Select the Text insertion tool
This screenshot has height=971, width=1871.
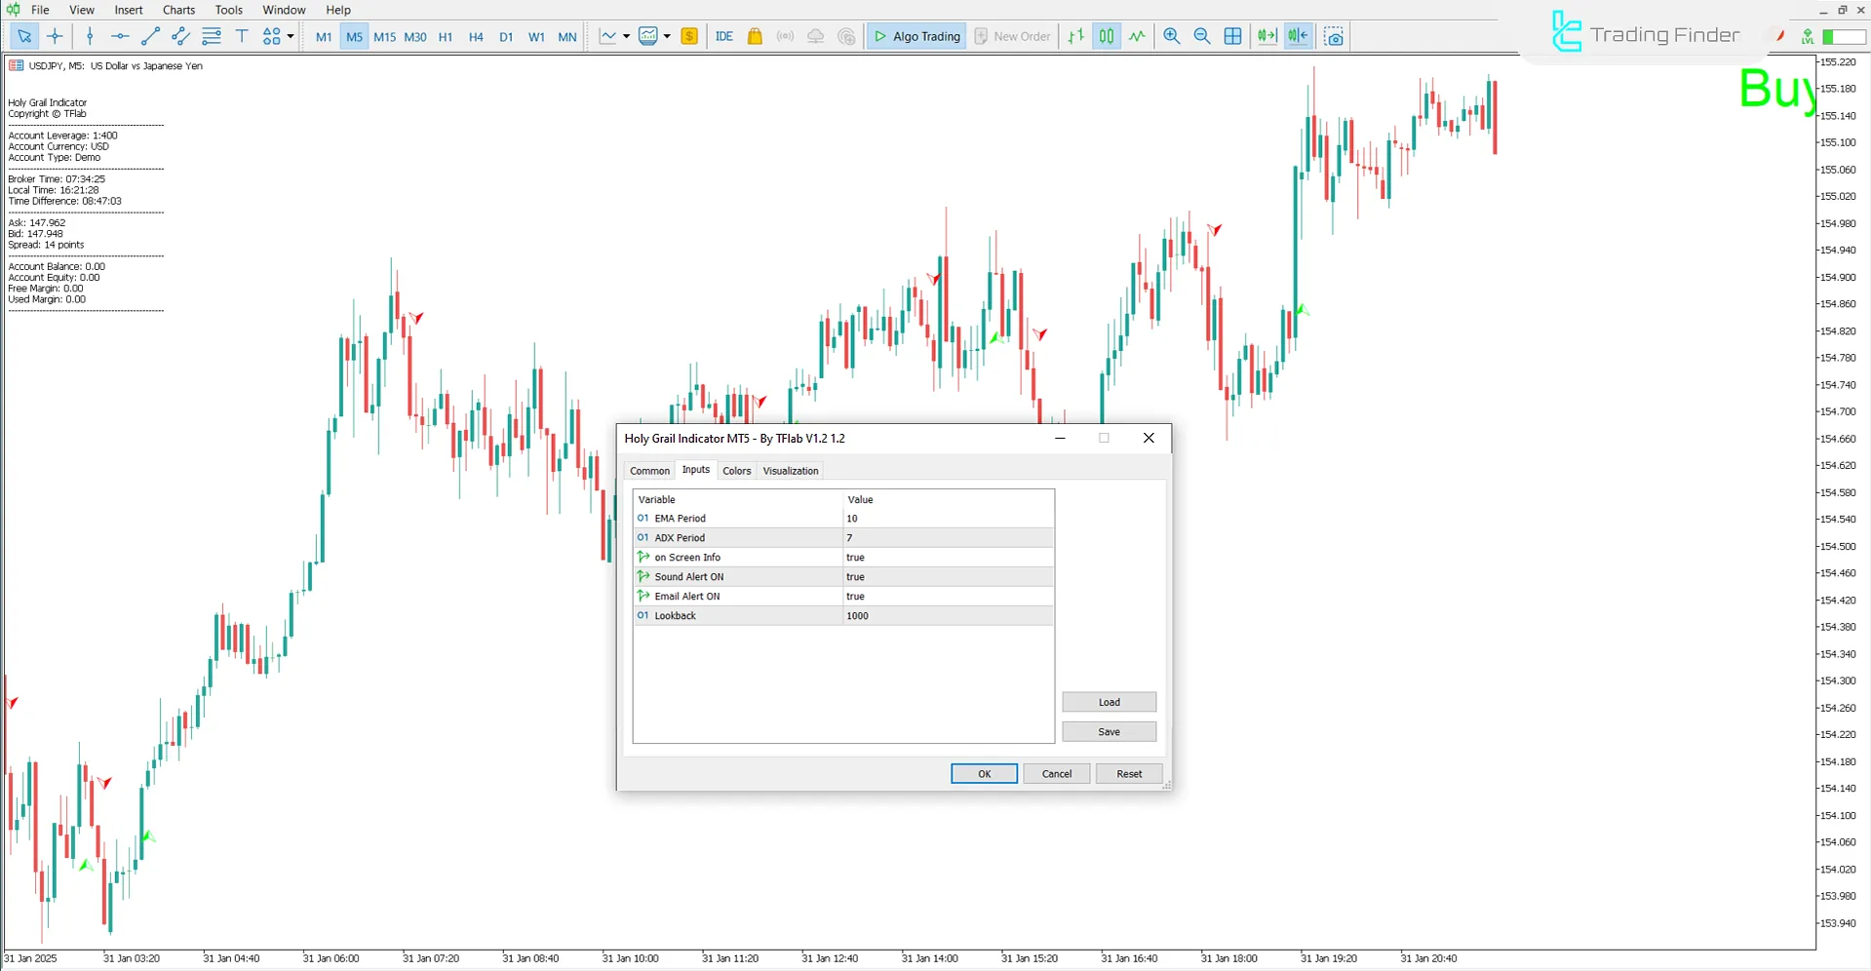pyautogui.click(x=242, y=36)
